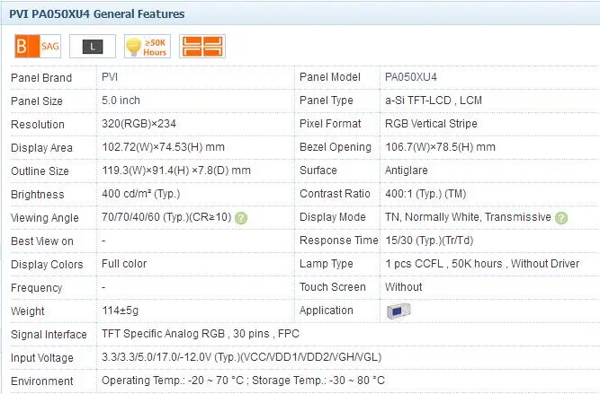Image resolution: width=600 pixels, height=394 pixels.
Task: Select response time 15/30 (Typ.)(Tr/Td)
Action: [x=429, y=241]
